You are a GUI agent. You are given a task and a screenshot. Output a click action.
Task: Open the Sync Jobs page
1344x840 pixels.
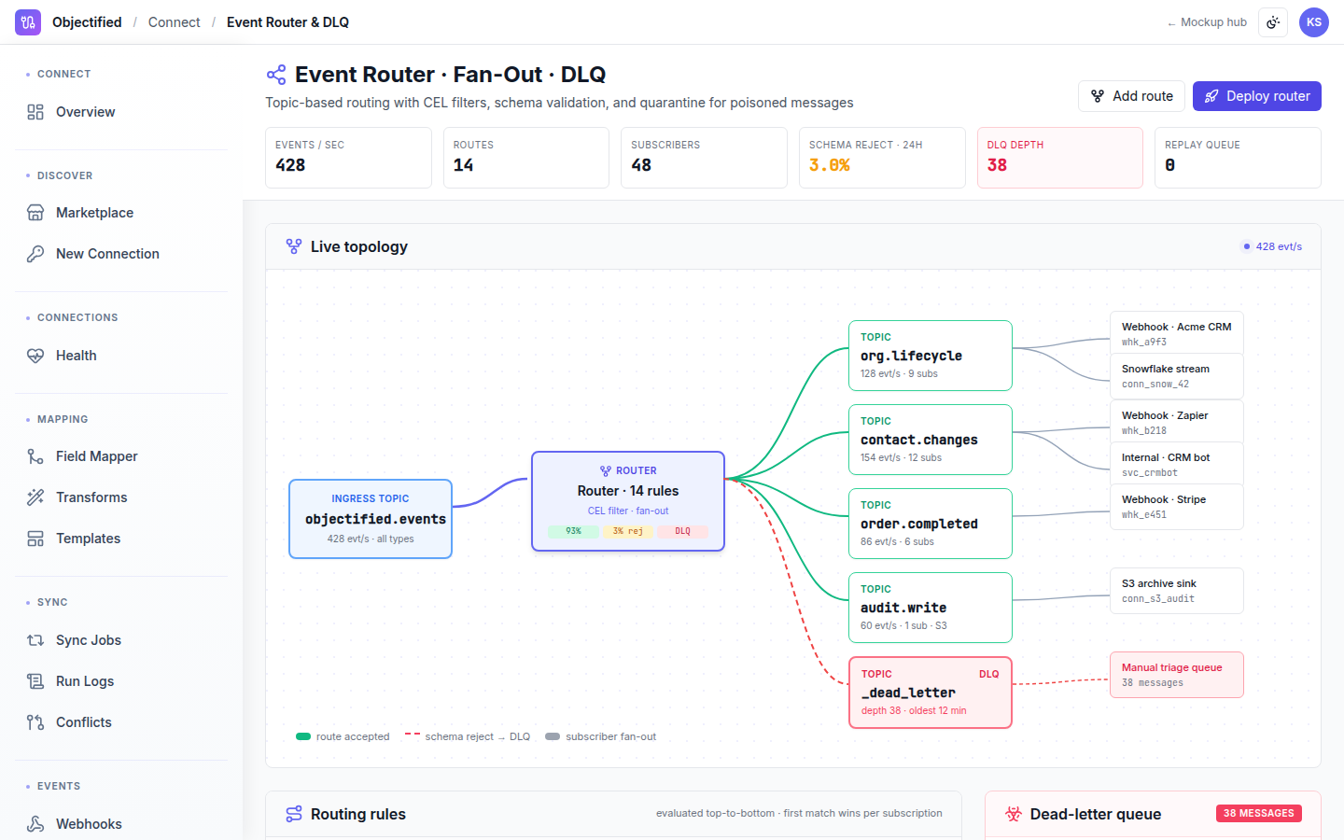coord(121,640)
